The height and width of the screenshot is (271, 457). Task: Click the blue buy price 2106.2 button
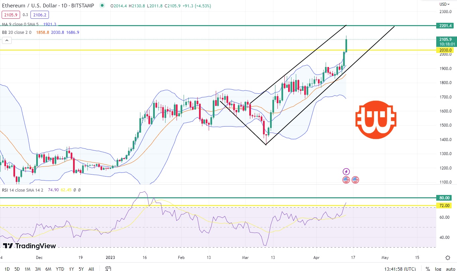(x=40, y=15)
